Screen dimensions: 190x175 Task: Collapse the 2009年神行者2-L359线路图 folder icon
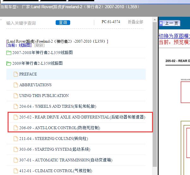pyautogui.click(x=9, y=63)
